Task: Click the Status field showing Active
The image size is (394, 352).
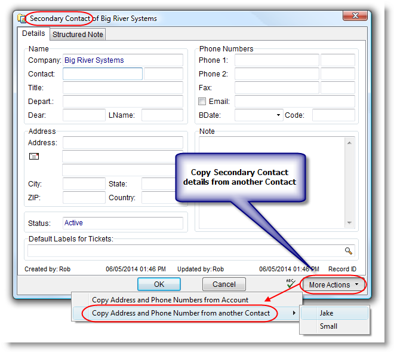Action: [122, 223]
